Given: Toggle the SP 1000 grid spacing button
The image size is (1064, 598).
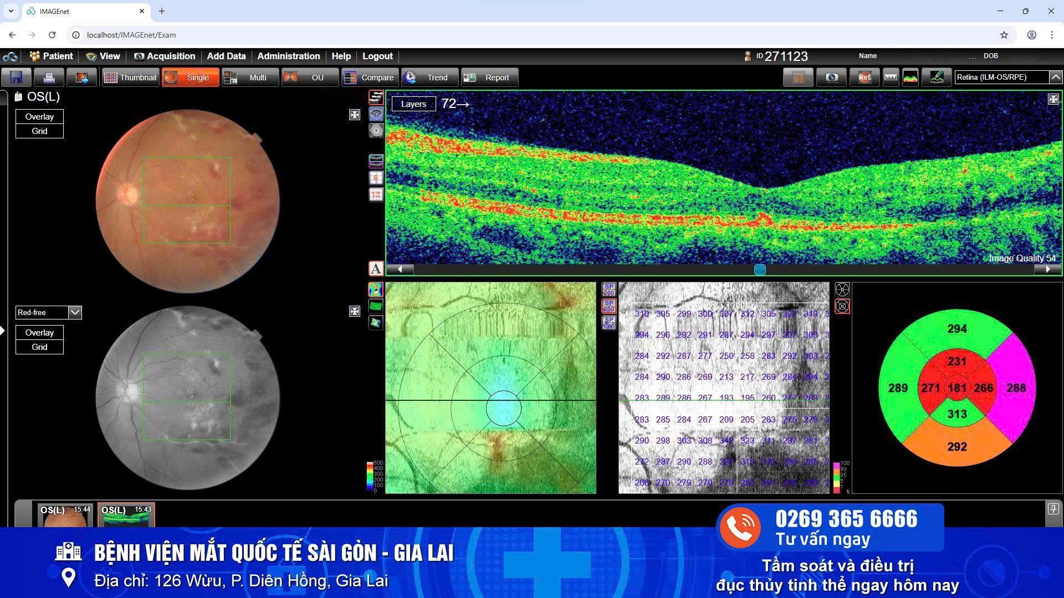Looking at the screenshot, I should 608,323.
